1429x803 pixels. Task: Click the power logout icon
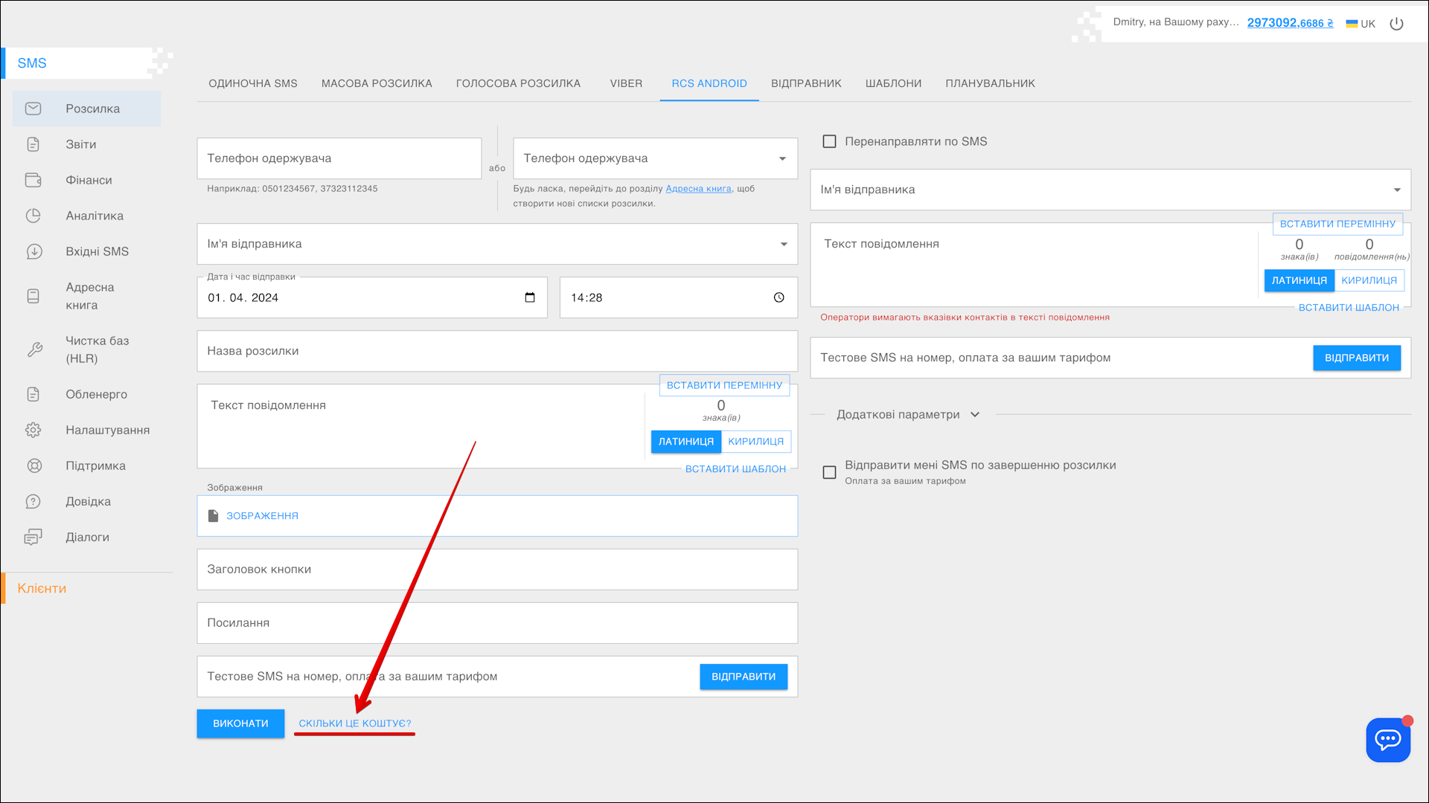pyautogui.click(x=1396, y=24)
